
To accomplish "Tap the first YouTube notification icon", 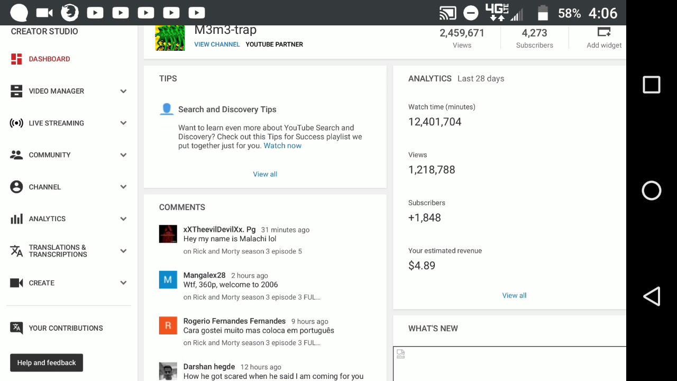I will (95, 13).
